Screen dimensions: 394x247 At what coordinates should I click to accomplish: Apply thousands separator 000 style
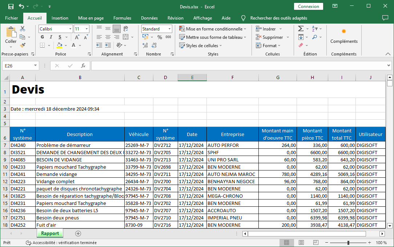[x=168, y=37]
